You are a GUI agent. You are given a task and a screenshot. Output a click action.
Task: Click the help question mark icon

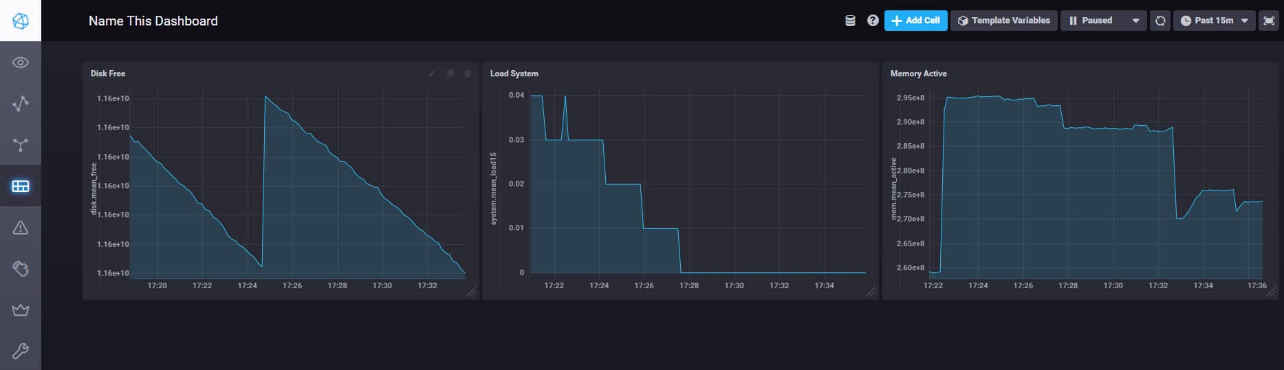point(873,21)
